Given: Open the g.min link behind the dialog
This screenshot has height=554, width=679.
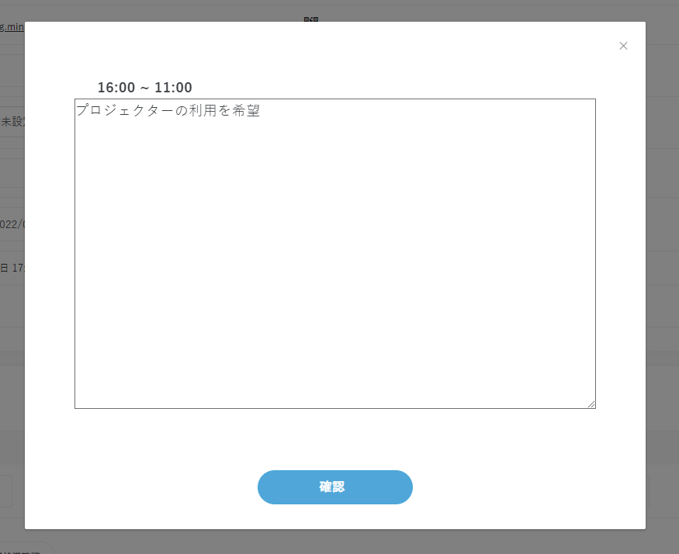Looking at the screenshot, I should pyautogui.click(x=12, y=27).
